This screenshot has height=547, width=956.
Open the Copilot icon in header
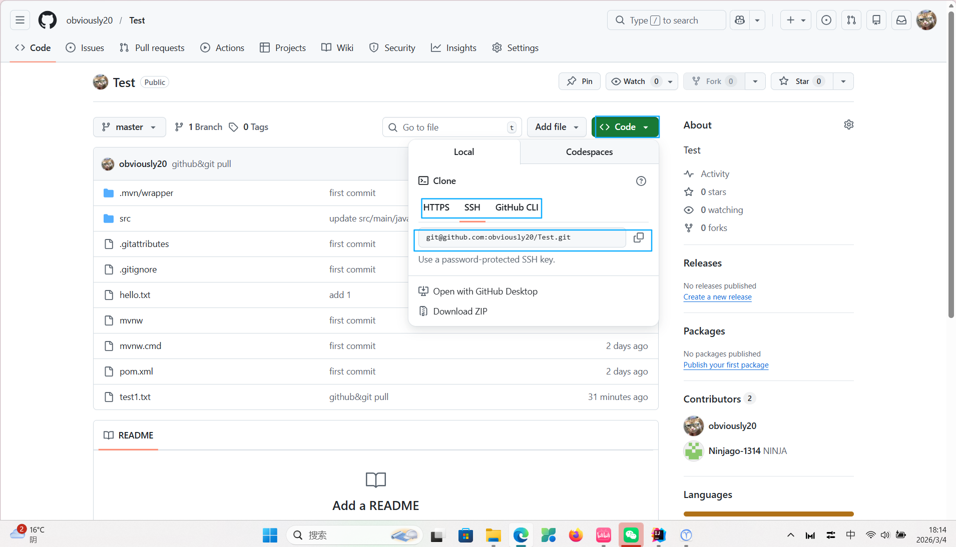click(740, 20)
